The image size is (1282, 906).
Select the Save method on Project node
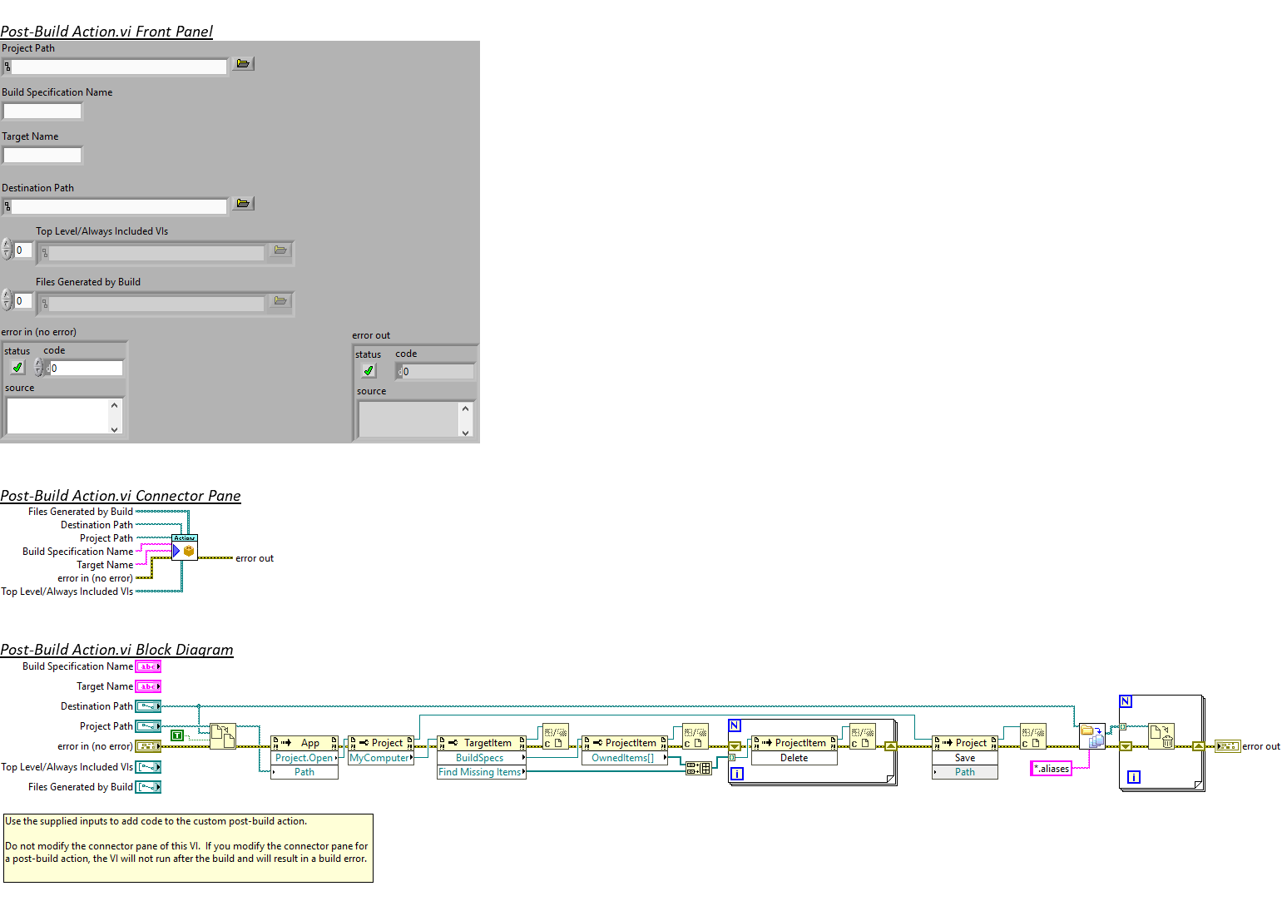pyautogui.click(x=965, y=758)
